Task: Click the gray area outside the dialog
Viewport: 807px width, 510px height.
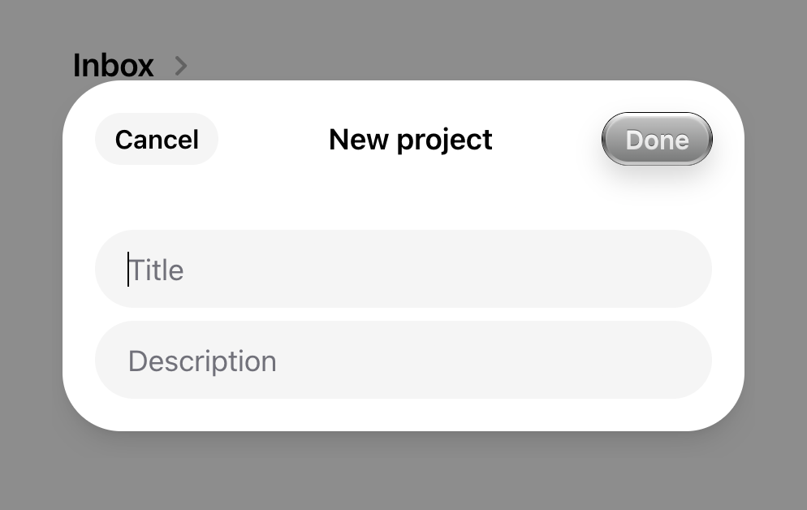Action: (x=406, y=479)
